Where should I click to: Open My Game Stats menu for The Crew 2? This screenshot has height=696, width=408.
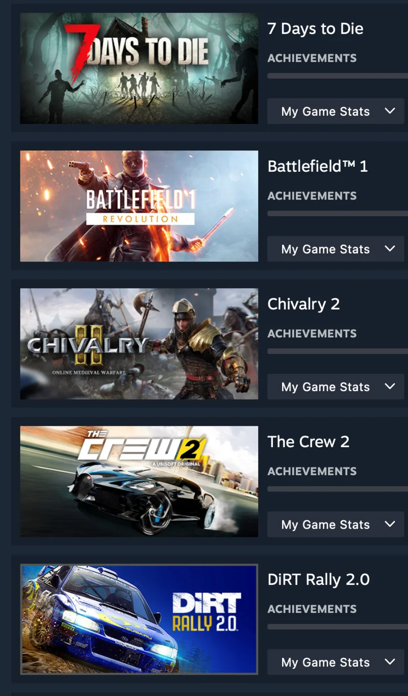point(336,524)
